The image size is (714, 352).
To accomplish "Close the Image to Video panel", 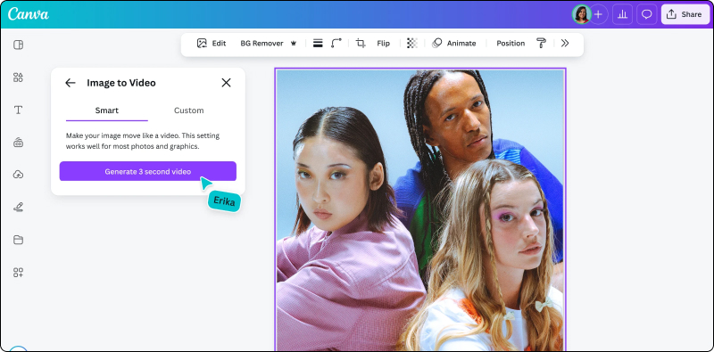I will [227, 83].
